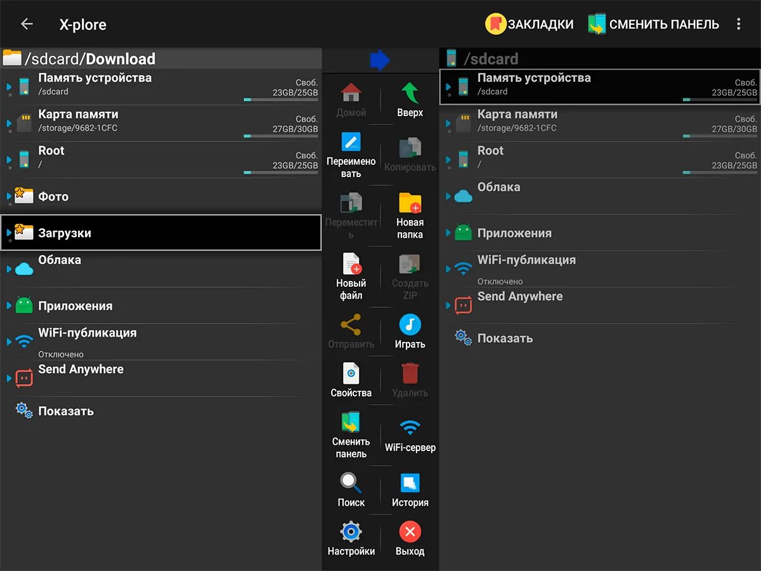Select the Переименовать rename tool
Image resolution: width=761 pixels, height=571 pixels.
pyautogui.click(x=351, y=155)
